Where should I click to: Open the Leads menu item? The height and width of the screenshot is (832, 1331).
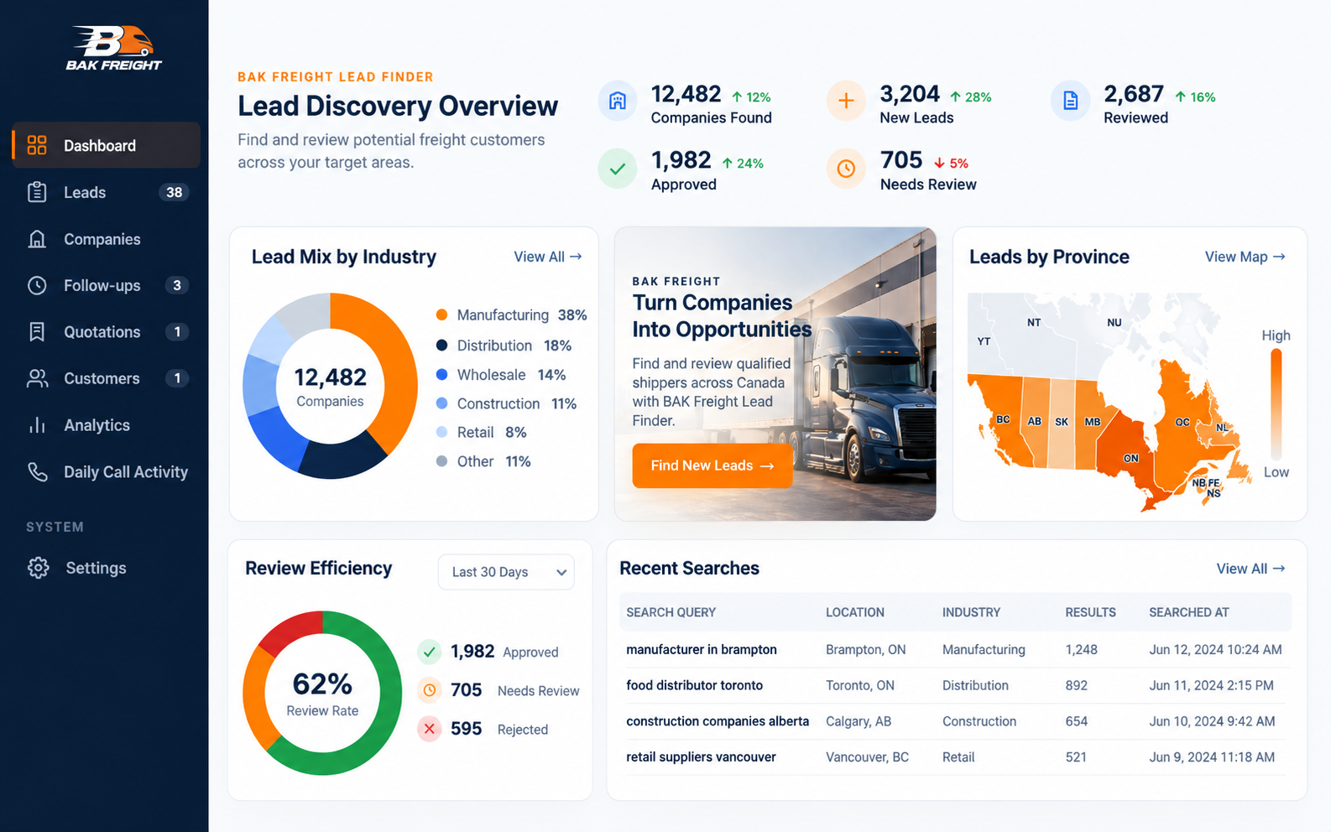[107, 192]
